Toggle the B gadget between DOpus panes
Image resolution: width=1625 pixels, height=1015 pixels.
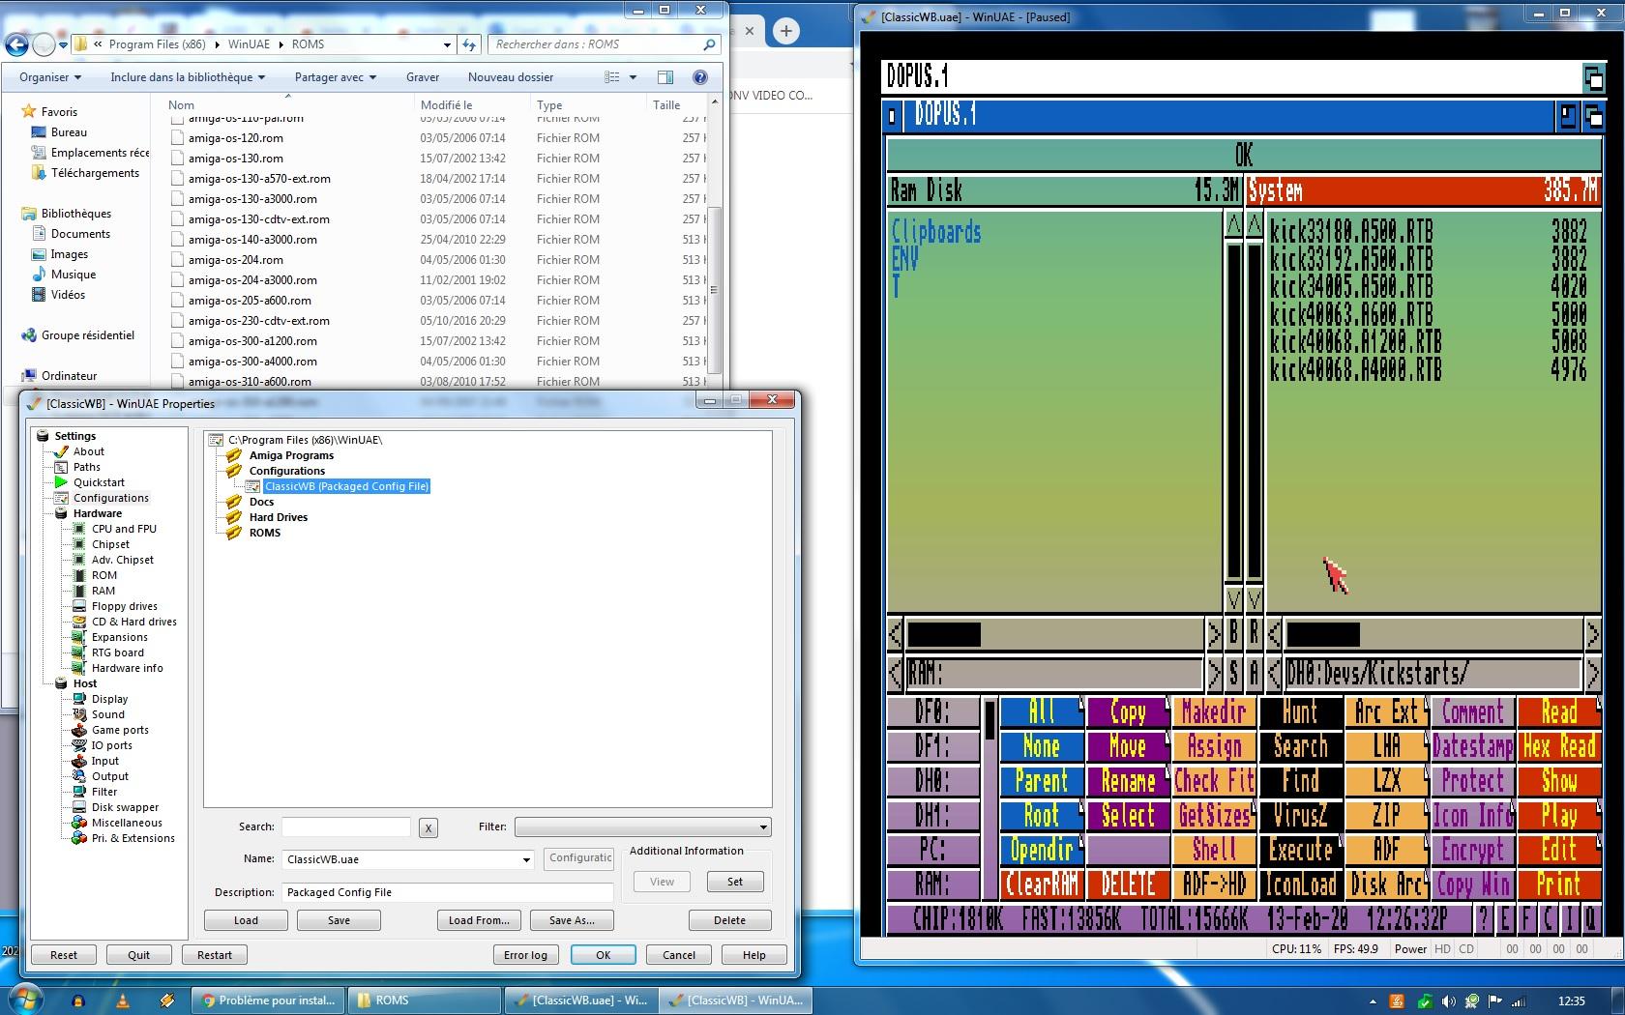click(1233, 634)
